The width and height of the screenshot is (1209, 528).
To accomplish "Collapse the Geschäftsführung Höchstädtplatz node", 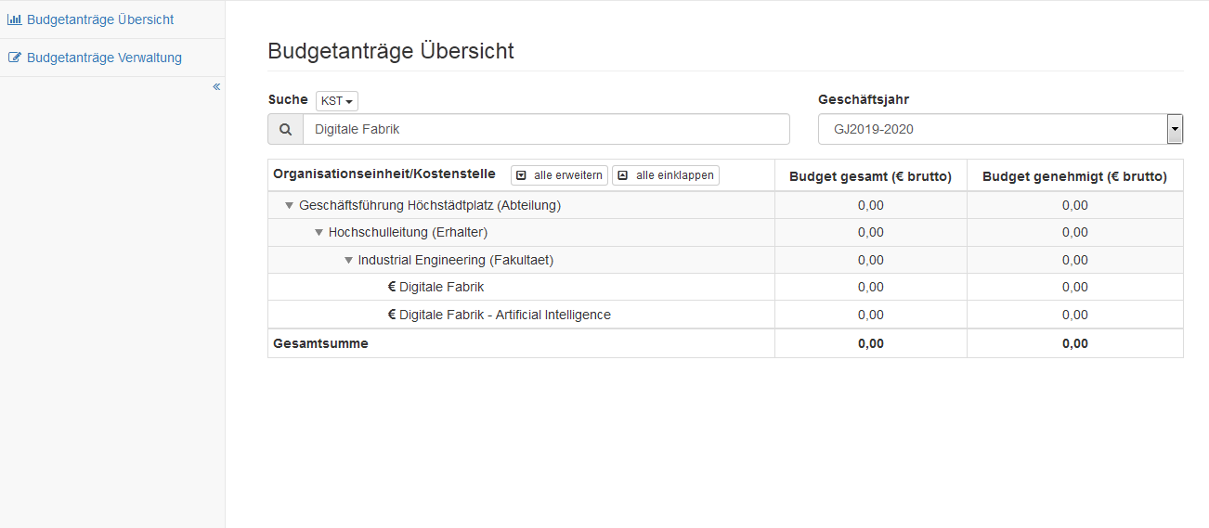I will tap(290, 206).
